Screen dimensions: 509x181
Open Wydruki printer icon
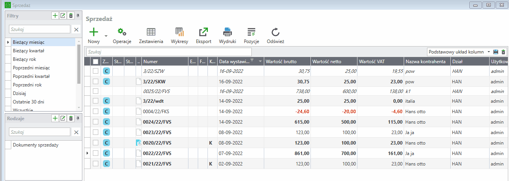click(227, 32)
